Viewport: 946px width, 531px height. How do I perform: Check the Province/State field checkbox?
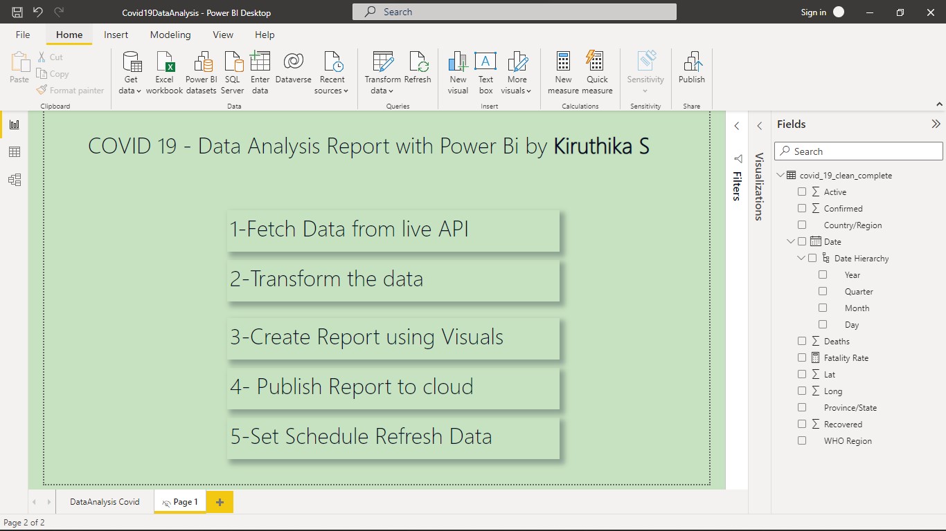point(802,407)
